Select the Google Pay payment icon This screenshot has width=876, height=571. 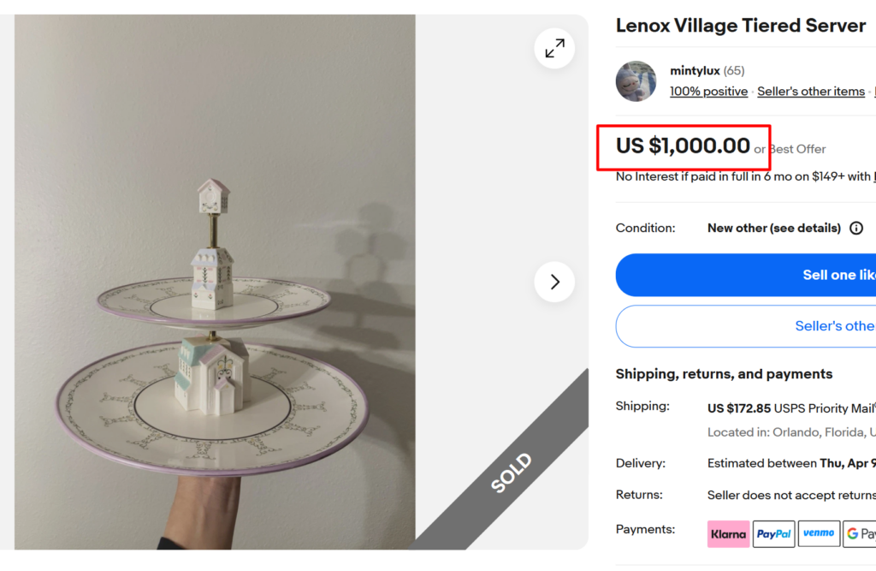[860, 533]
